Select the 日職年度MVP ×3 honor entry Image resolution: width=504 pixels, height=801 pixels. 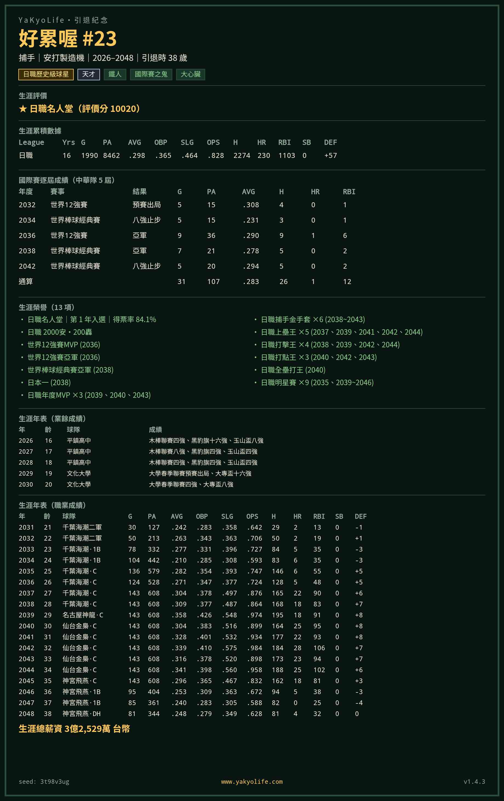point(89,395)
